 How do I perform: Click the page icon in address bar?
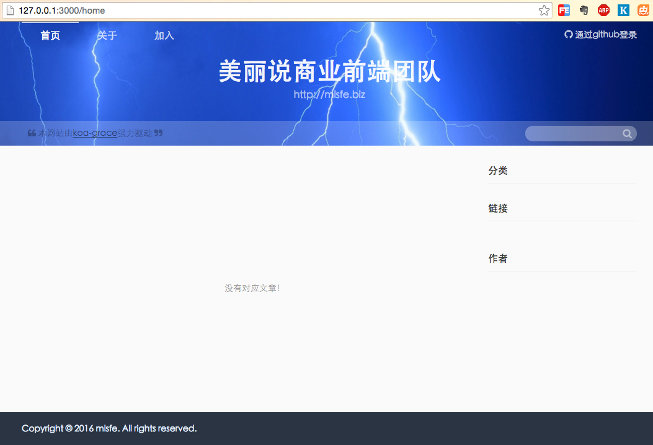(11, 11)
